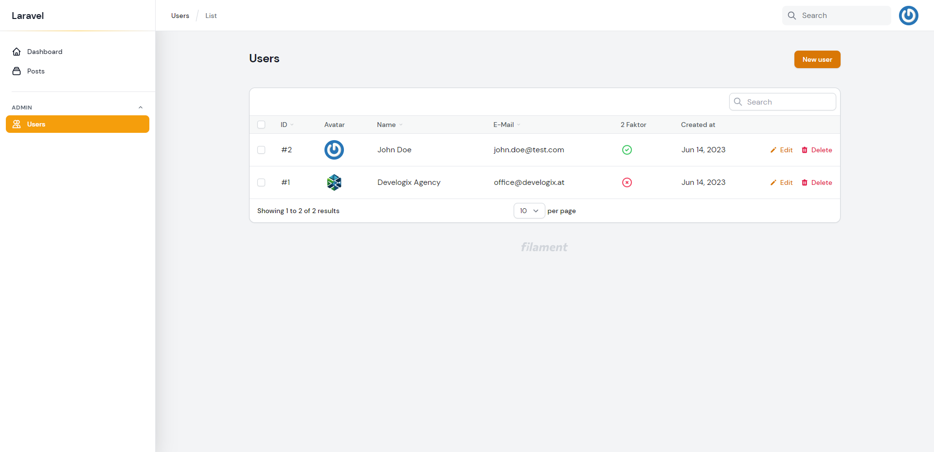The width and height of the screenshot is (934, 452).
Task: Click the magnifier icon in table search
Action: [738, 102]
